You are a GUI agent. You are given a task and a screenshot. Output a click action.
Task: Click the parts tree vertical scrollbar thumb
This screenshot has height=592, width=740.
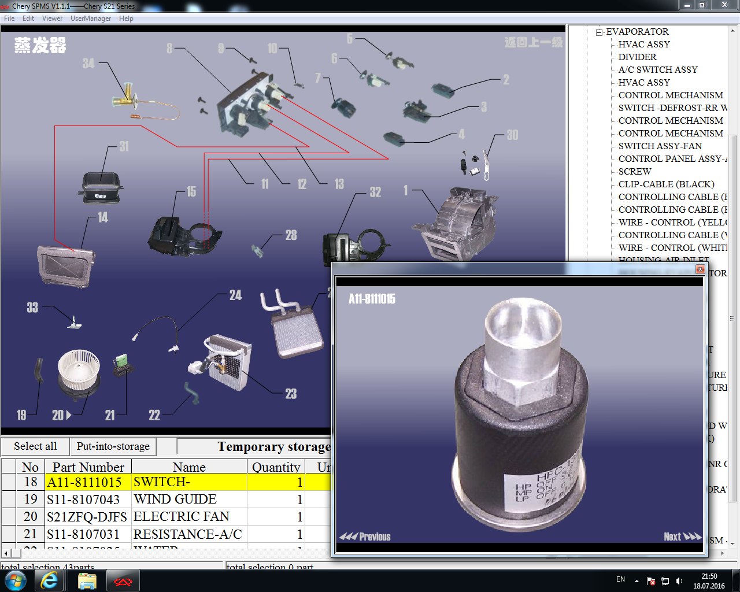coord(732,318)
